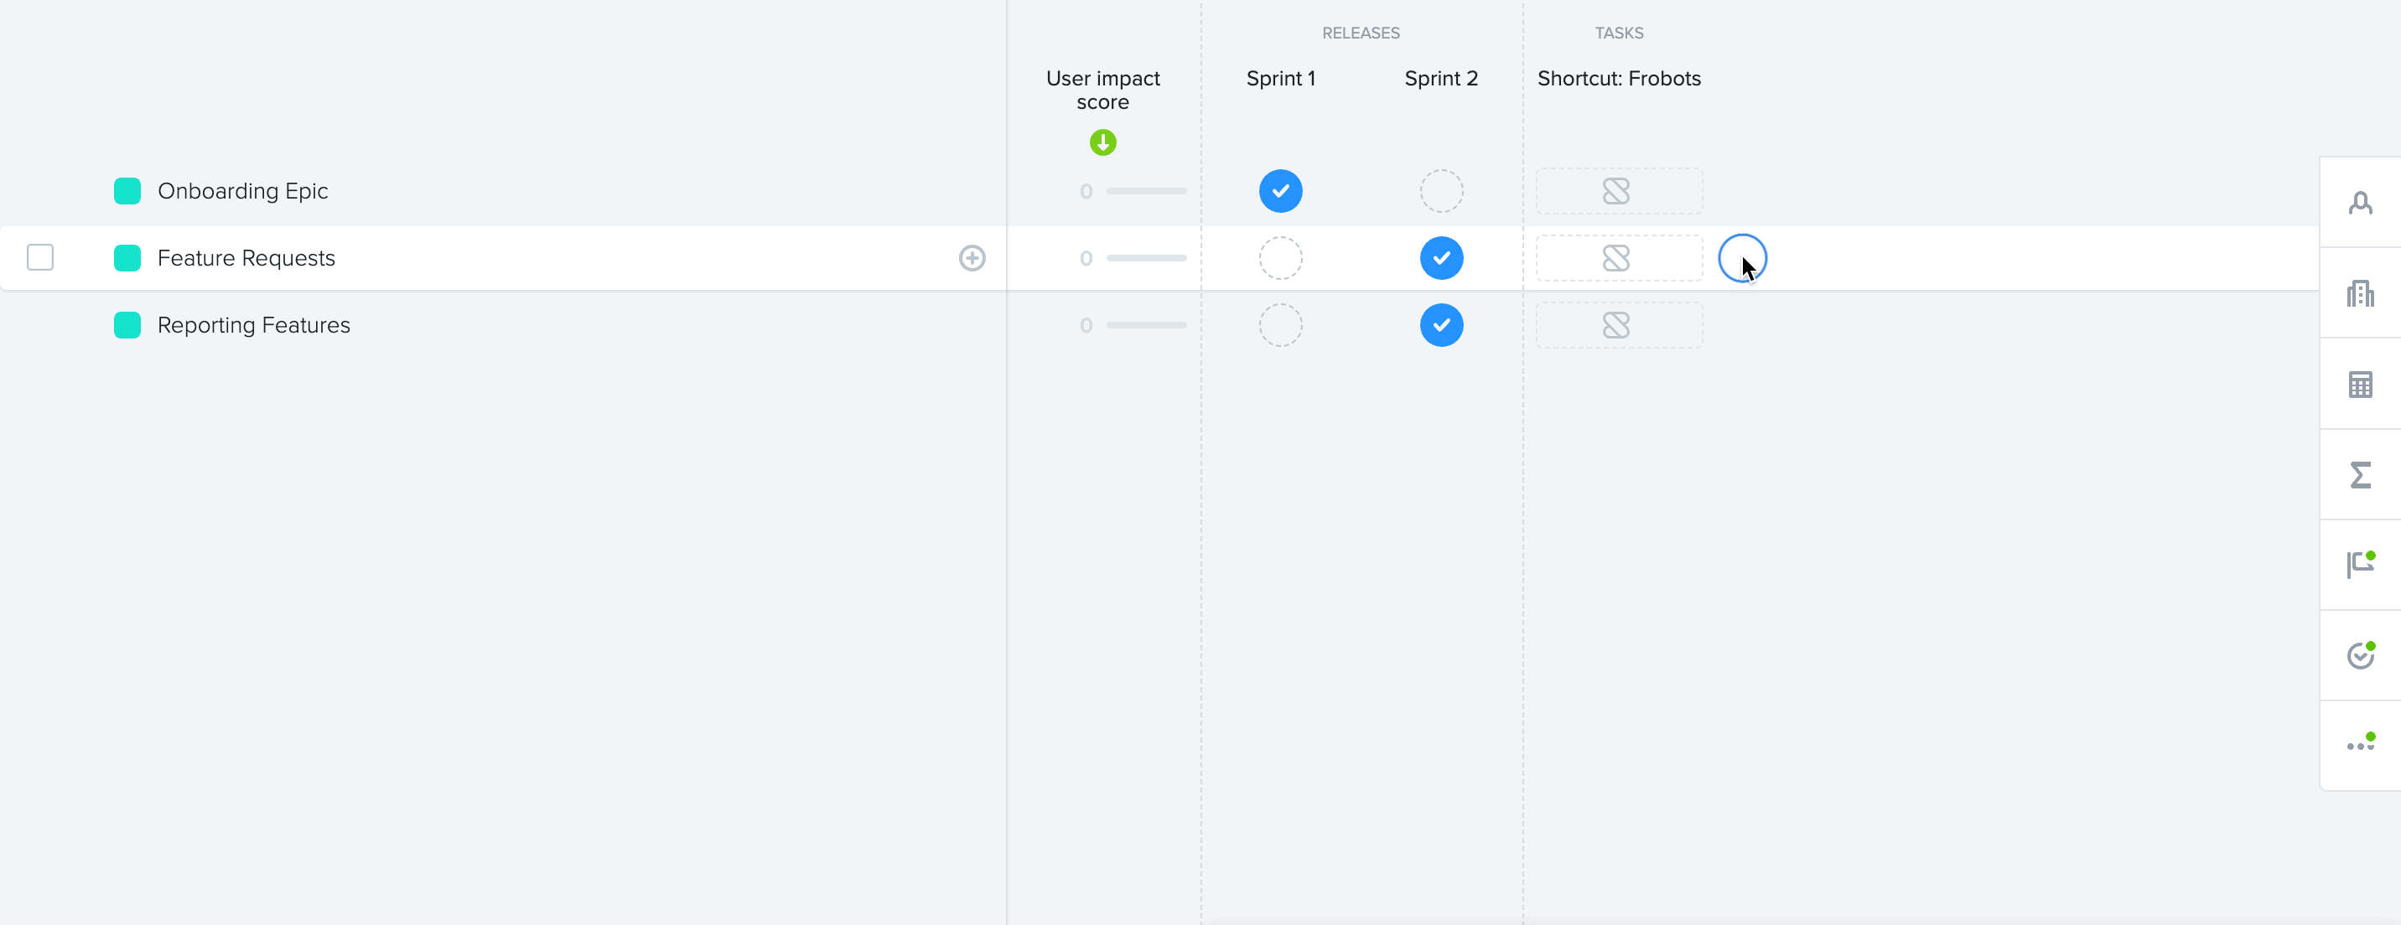Uncheck Sprint 1 for Onboarding Epic

pyautogui.click(x=1281, y=191)
